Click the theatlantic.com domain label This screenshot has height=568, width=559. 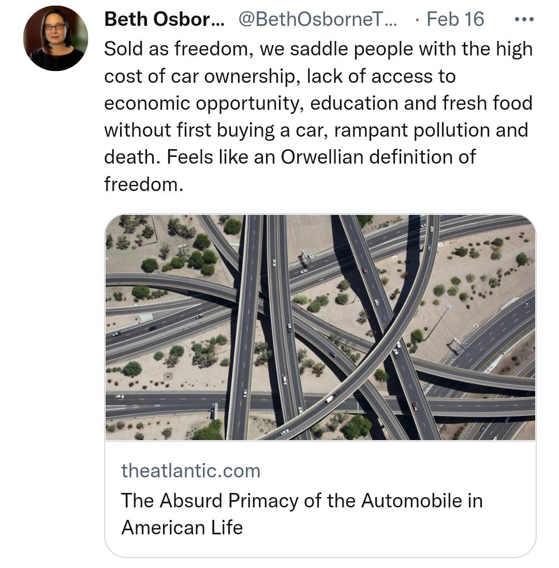point(192,471)
